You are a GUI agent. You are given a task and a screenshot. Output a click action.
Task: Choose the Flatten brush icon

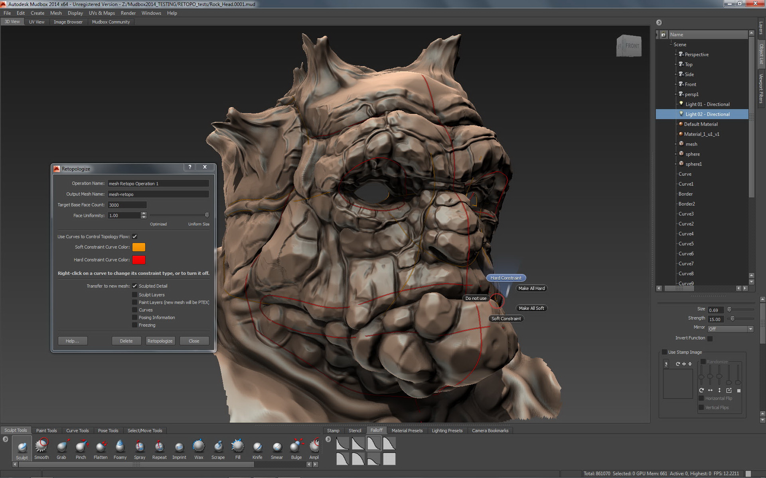[101, 447]
